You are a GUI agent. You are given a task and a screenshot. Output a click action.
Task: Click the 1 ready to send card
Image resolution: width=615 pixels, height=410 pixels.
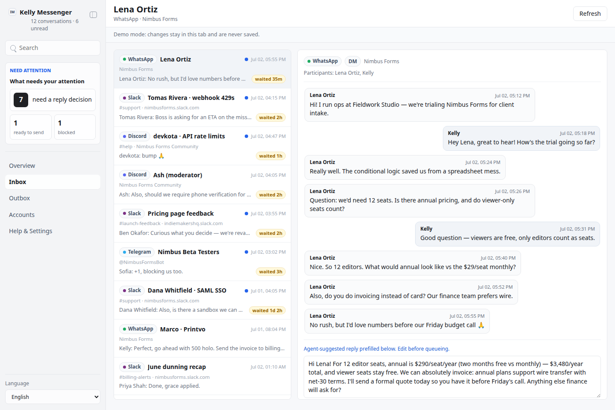pos(31,127)
